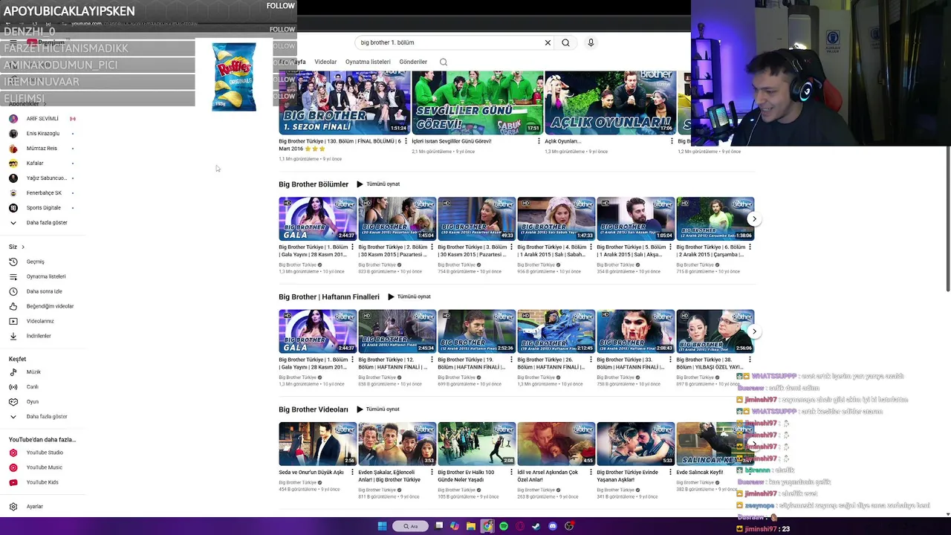This screenshot has width=951, height=535.
Task: Open 1. Sezon Finali video thumbnail
Action: pyautogui.click(x=345, y=103)
